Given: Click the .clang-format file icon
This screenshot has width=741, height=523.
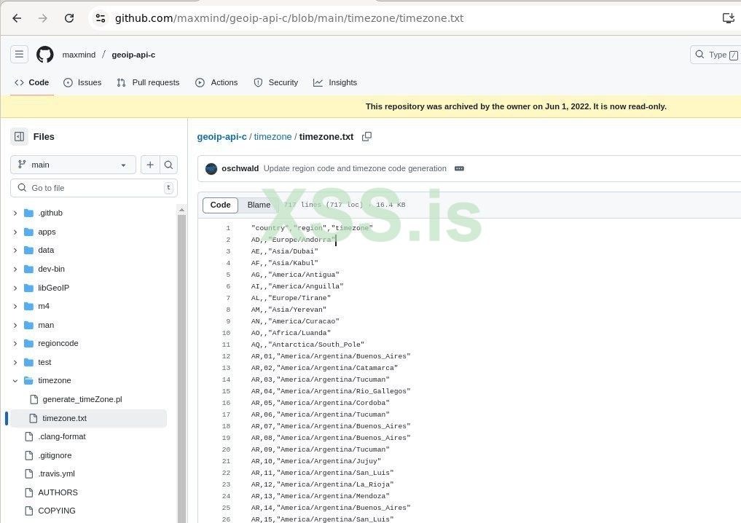Looking at the screenshot, I should (29, 437).
